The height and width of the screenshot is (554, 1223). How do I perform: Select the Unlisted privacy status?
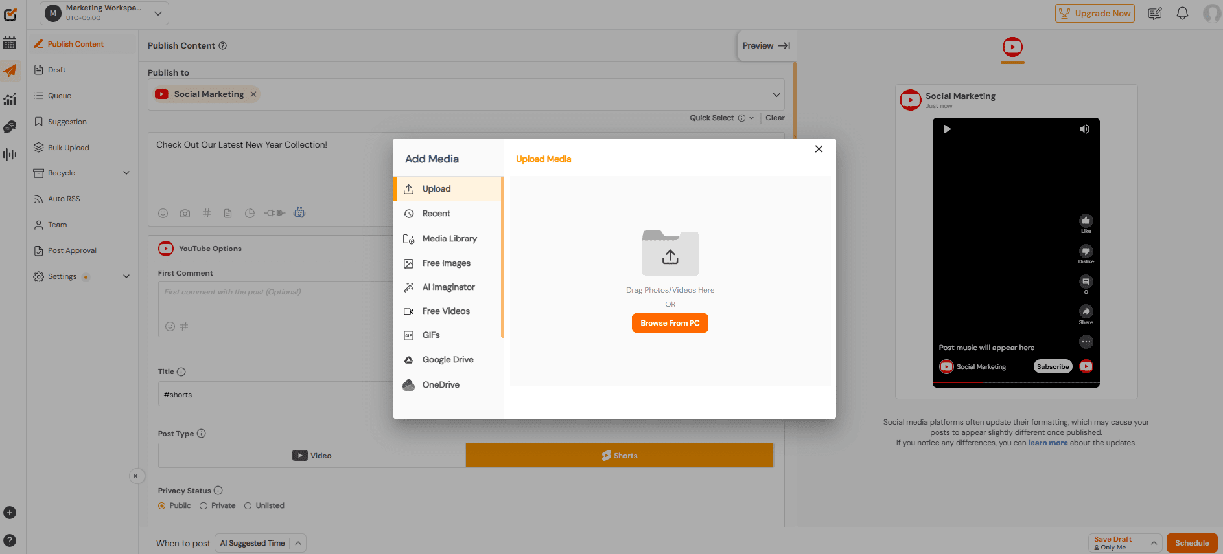pyautogui.click(x=248, y=506)
